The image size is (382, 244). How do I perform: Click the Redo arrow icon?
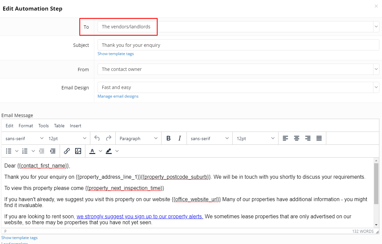coord(108,138)
